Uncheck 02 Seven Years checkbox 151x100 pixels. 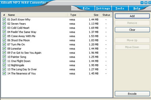click(4, 24)
